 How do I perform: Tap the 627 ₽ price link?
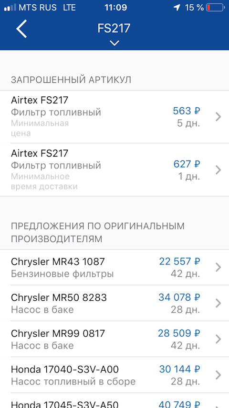pos(187,164)
